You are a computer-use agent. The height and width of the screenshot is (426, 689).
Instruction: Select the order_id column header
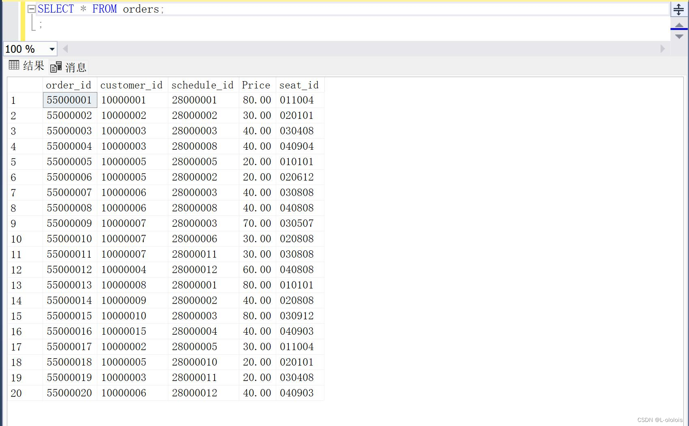pos(70,85)
